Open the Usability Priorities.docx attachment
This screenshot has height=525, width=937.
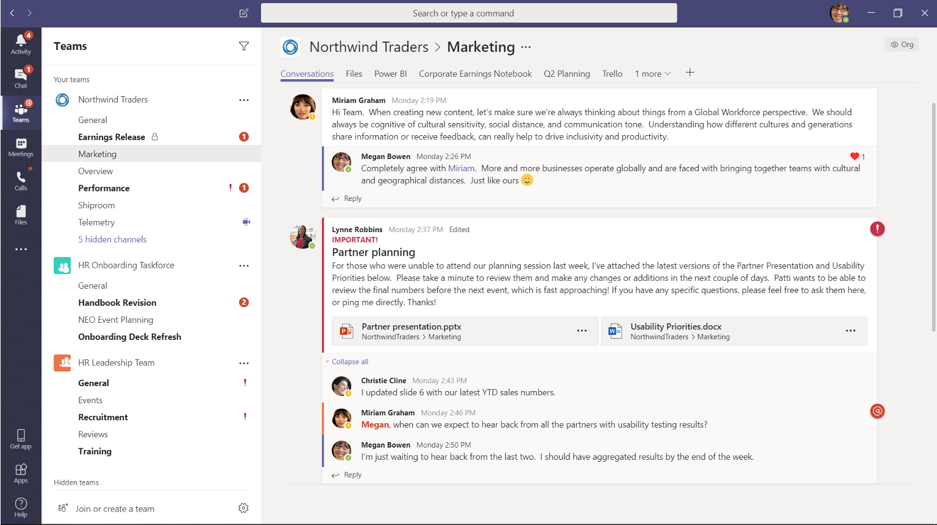click(734, 331)
